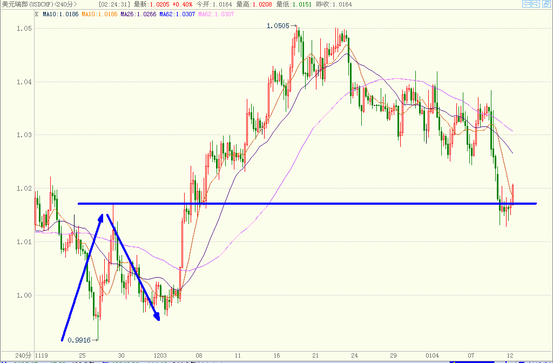Click the 最高:1.0208 high price
This screenshot has width=553, height=363.
[x=254, y=4]
